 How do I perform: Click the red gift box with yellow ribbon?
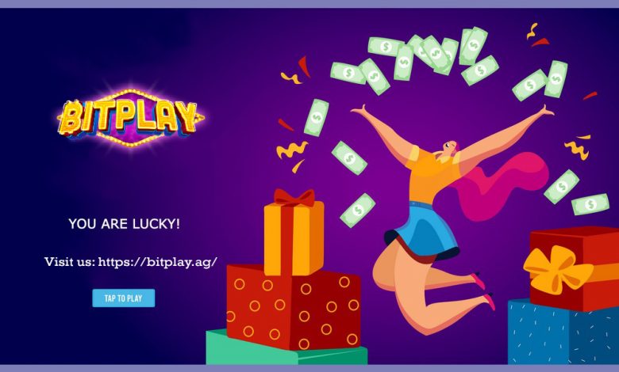point(575,268)
